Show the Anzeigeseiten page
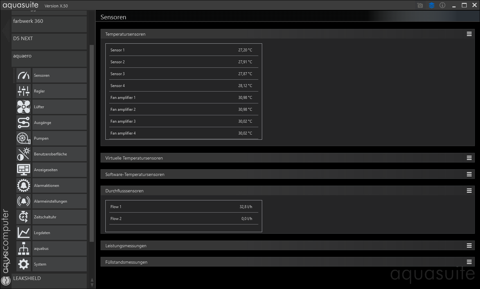This screenshot has height=289, width=480. coord(59,170)
